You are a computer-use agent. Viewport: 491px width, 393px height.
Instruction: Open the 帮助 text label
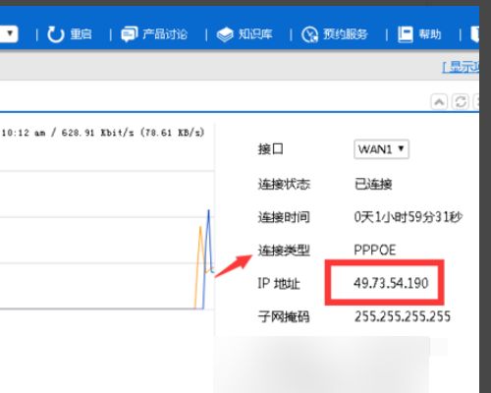[430, 34]
